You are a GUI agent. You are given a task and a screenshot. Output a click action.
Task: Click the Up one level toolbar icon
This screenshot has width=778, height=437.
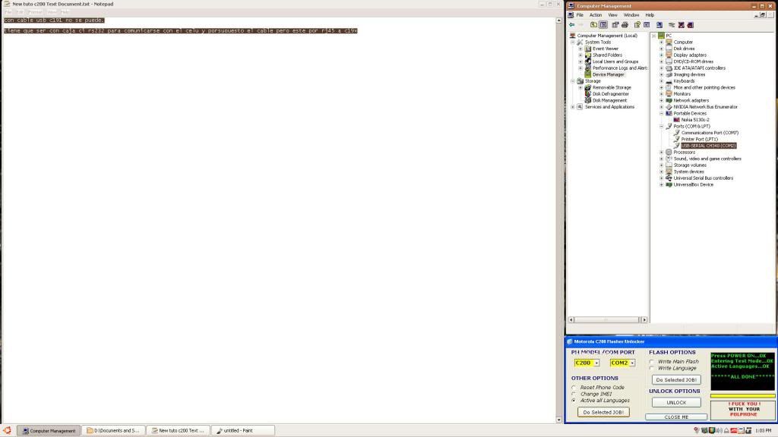[x=594, y=24]
